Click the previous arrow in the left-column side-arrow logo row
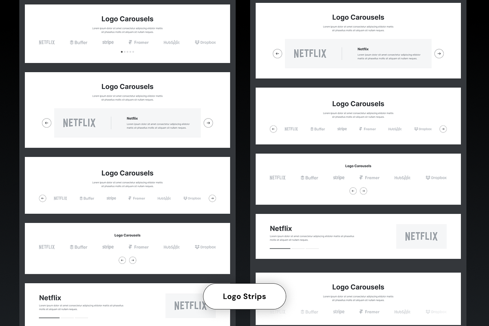The width and height of the screenshot is (489, 326). pyautogui.click(x=42, y=198)
